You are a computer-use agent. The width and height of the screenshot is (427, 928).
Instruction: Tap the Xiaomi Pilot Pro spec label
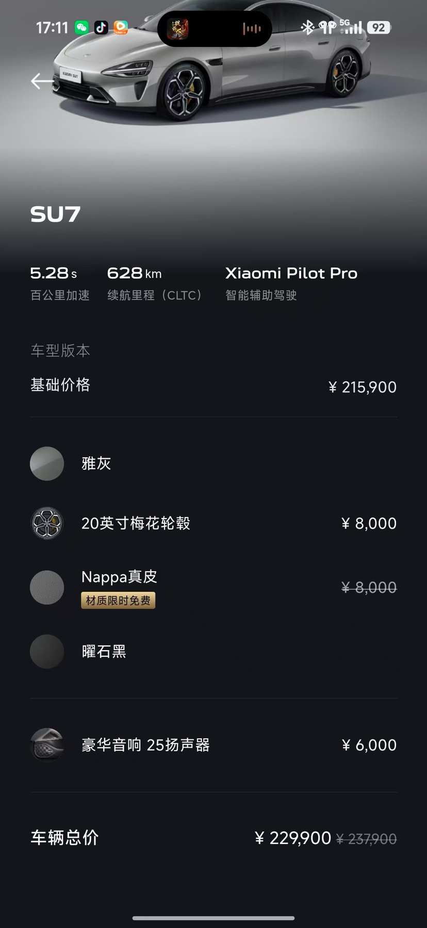[x=291, y=273]
